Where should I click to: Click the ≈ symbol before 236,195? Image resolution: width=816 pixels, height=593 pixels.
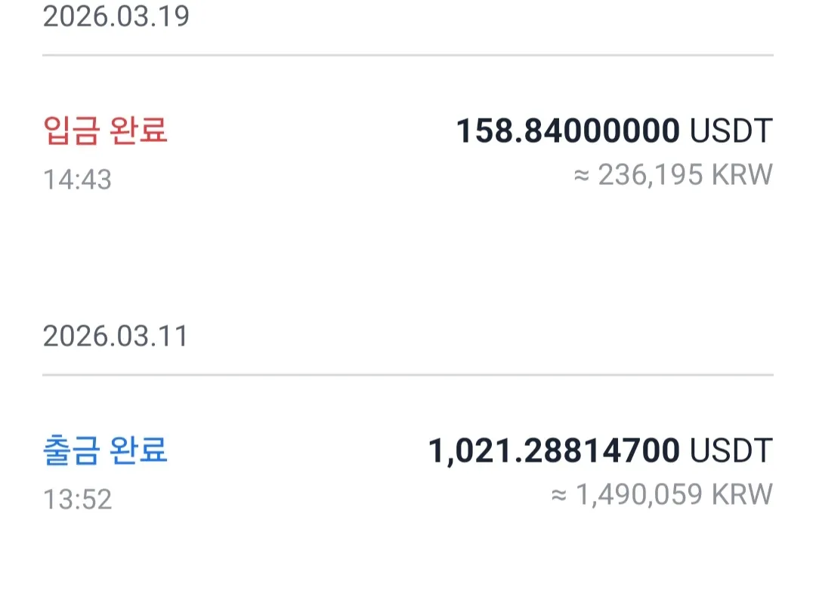tap(581, 176)
